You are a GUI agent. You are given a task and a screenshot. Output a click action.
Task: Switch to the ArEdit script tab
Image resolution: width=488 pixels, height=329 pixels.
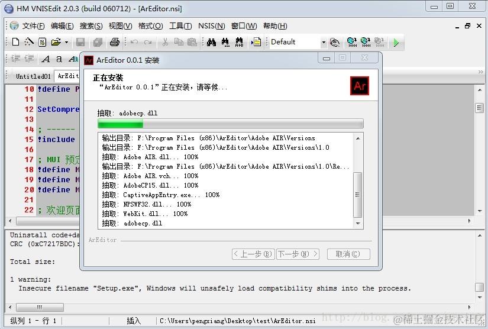(x=67, y=76)
